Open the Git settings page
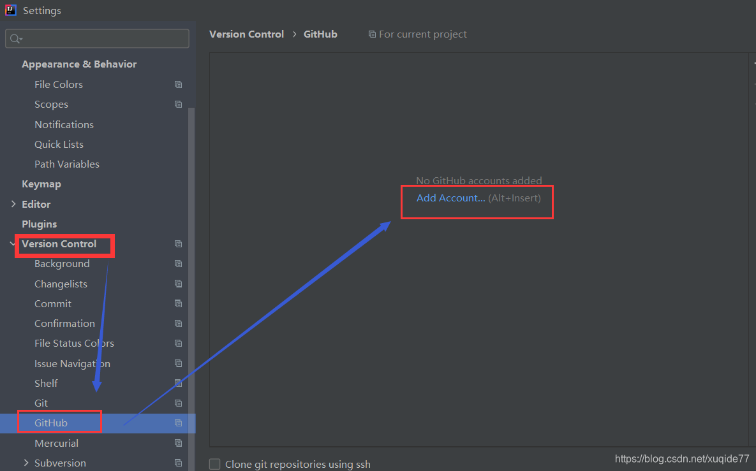Screen dimensions: 756x471 41,403
